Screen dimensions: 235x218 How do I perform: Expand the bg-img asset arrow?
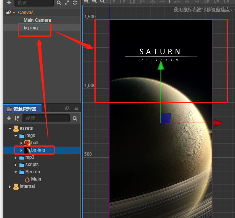[21, 150]
